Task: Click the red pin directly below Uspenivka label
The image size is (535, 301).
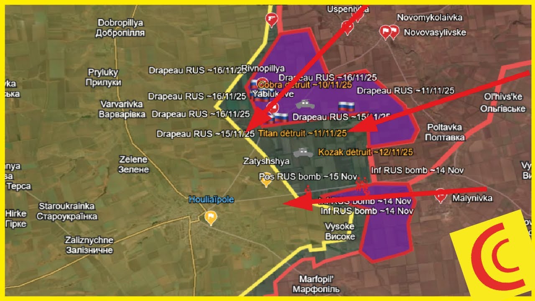Action: coord(347,27)
